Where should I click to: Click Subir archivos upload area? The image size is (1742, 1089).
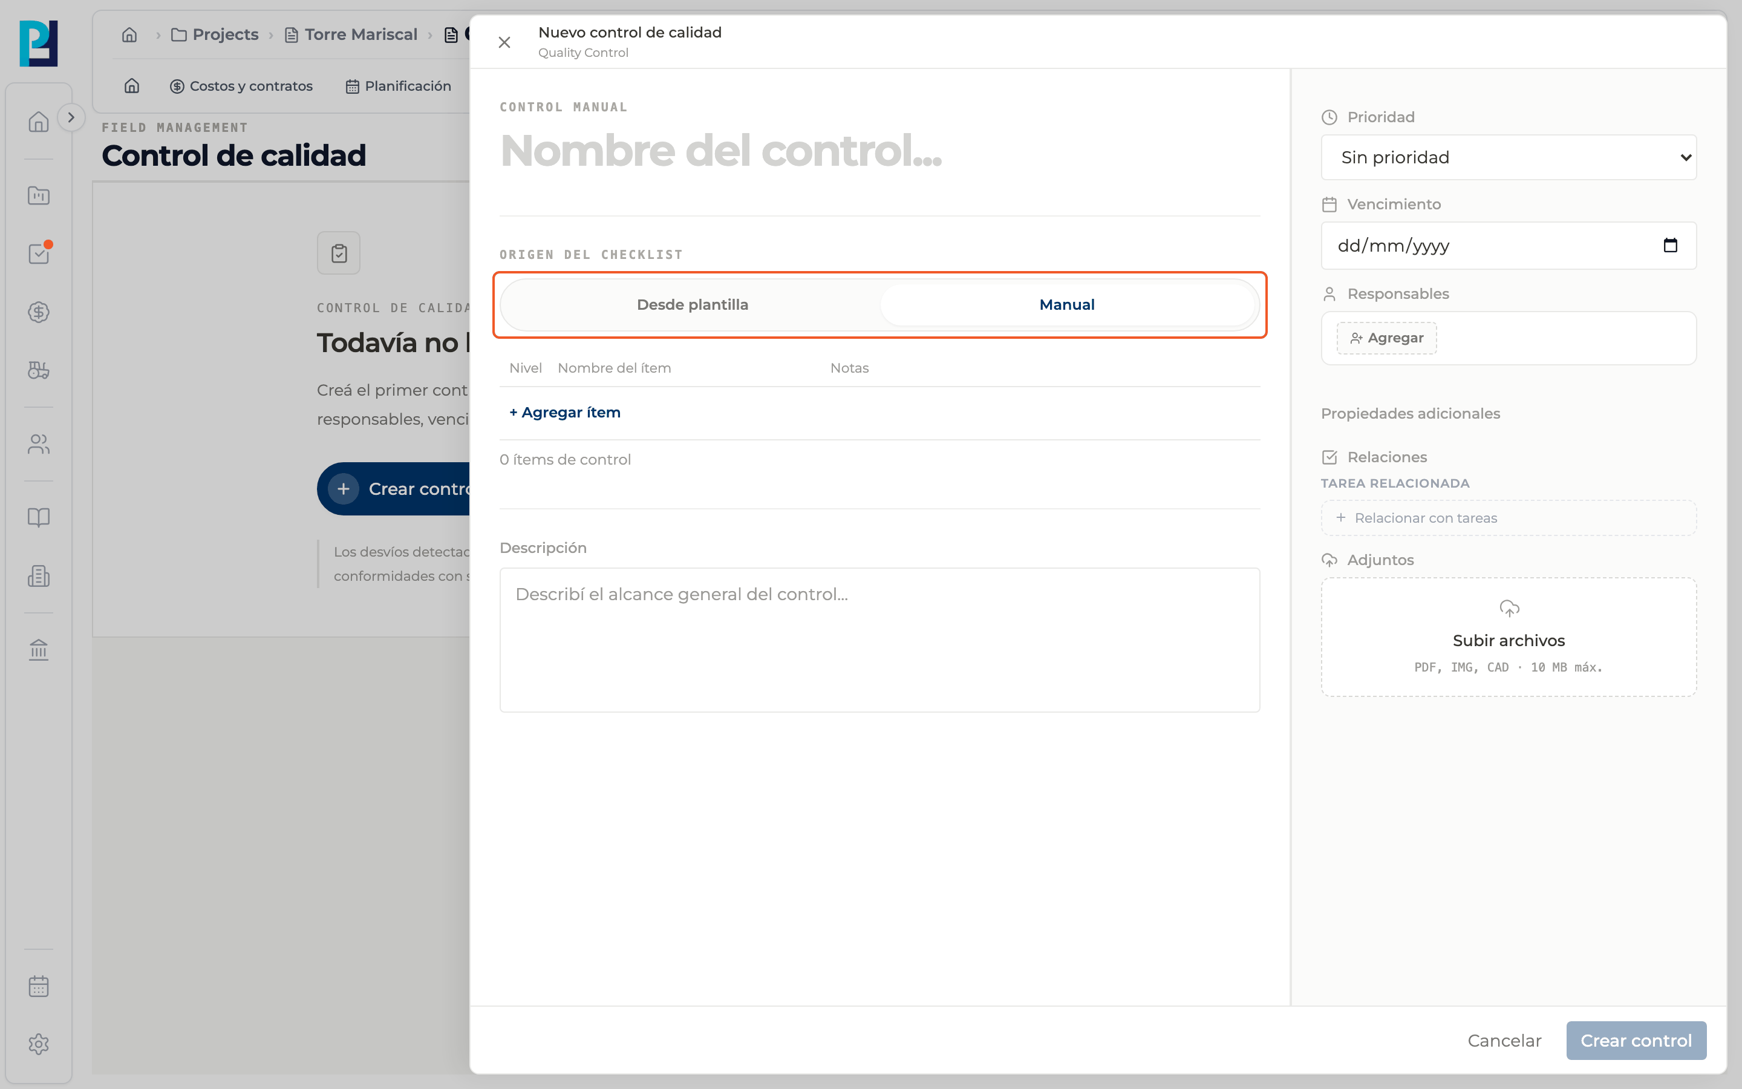[x=1509, y=636]
